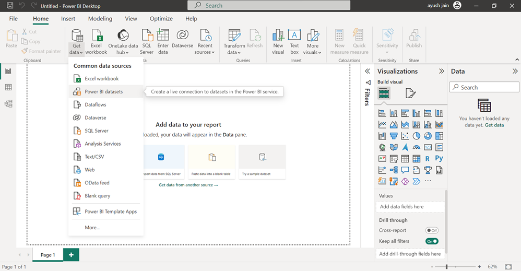Open the Excel workbook ribbon button
The height and width of the screenshot is (271, 521).
point(97,42)
